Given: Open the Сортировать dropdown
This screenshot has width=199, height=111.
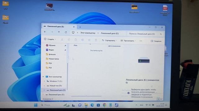Looking at the screenshot, I should click(x=109, y=40).
